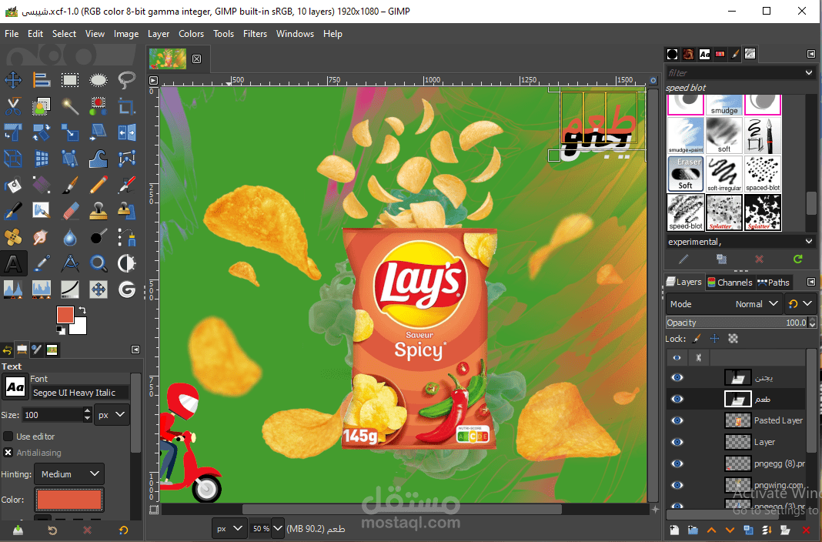Select the Paintbrush tool
This screenshot has height=542, width=822.
70,185
